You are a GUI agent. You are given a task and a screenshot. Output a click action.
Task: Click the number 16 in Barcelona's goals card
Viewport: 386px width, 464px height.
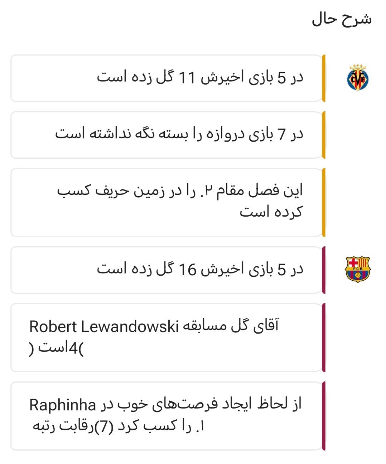click(x=187, y=270)
